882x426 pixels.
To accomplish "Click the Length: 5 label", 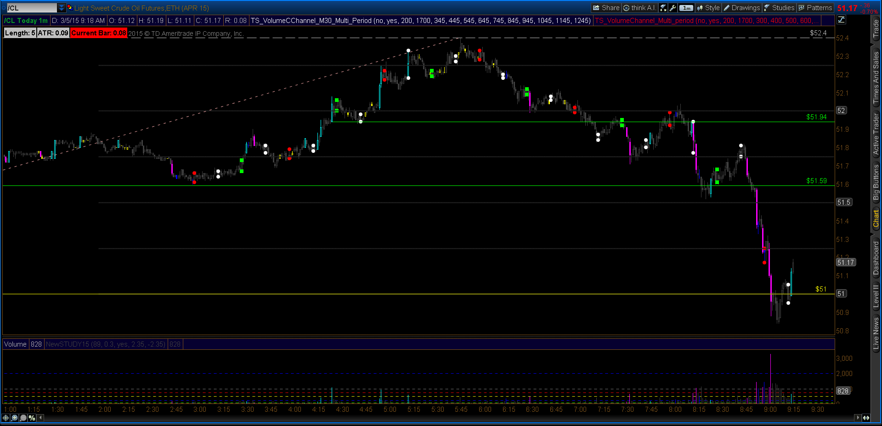I will click(20, 33).
